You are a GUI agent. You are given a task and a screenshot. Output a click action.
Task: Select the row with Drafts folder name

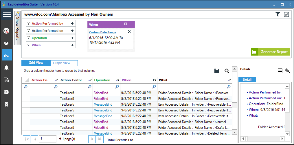[x=126, y=128]
